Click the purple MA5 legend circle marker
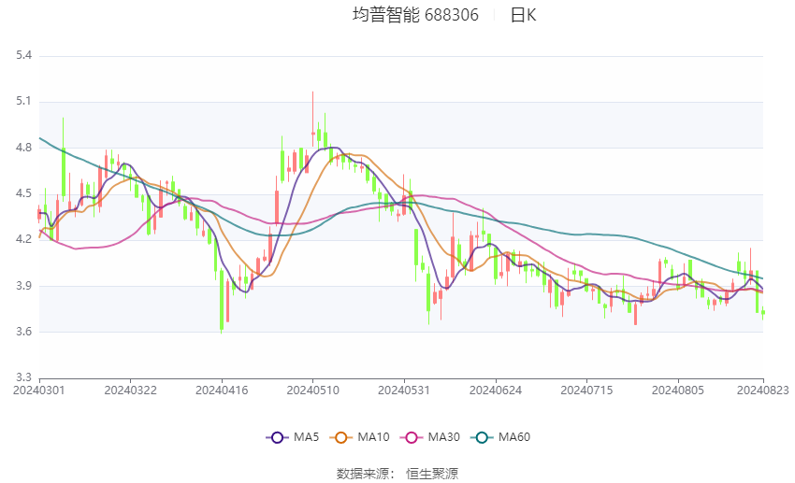The image size is (795, 483). (277, 437)
